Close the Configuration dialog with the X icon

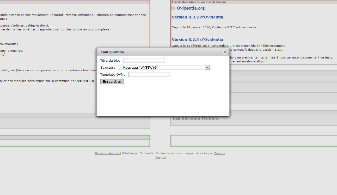[225, 52]
